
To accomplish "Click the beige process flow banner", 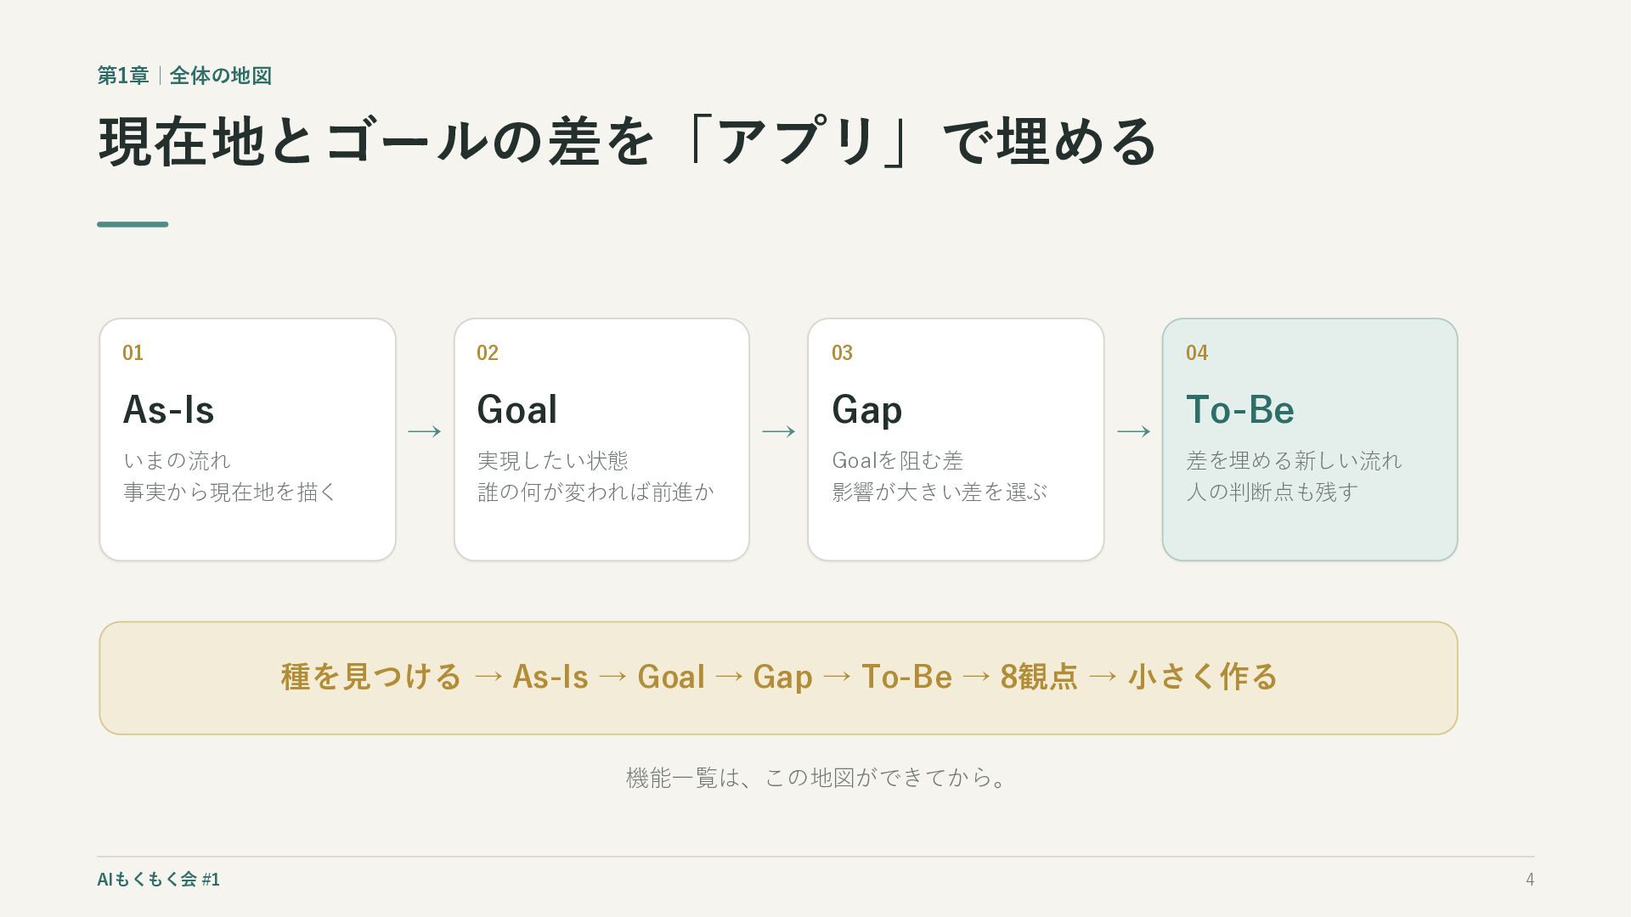I will point(778,678).
